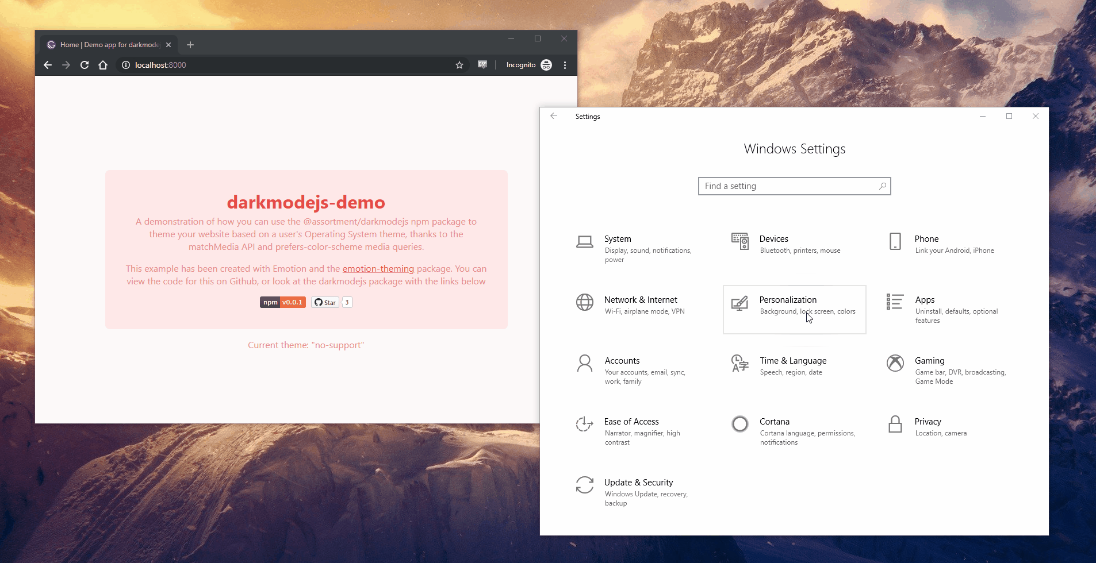Click Chrome's forward navigation arrow
This screenshot has width=1096, height=563.
[x=66, y=65]
